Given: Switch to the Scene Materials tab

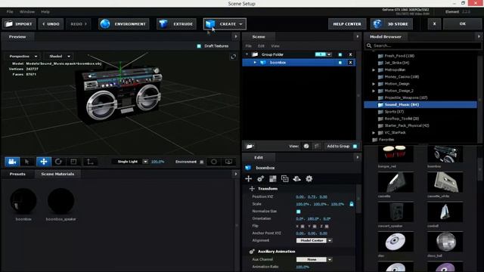Looking at the screenshot, I should (57, 174).
